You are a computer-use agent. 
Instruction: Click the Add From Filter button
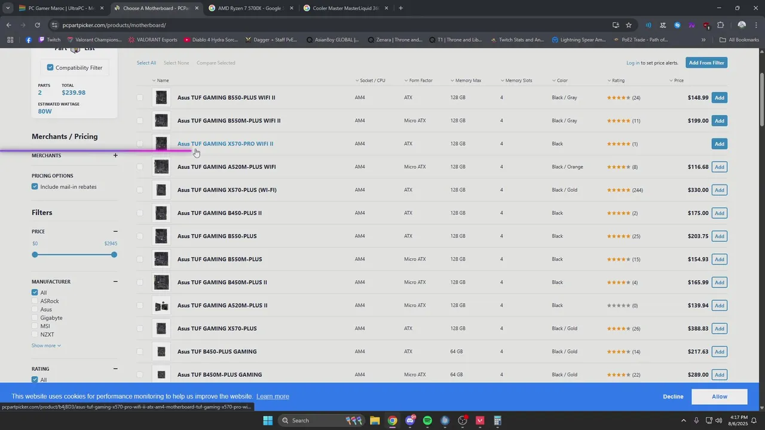click(x=706, y=63)
